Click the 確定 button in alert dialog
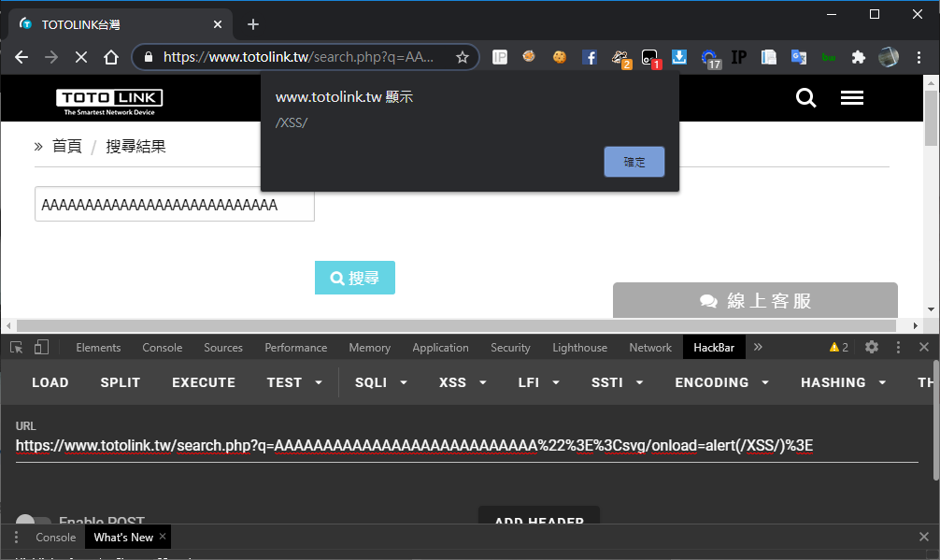 pos(634,162)
